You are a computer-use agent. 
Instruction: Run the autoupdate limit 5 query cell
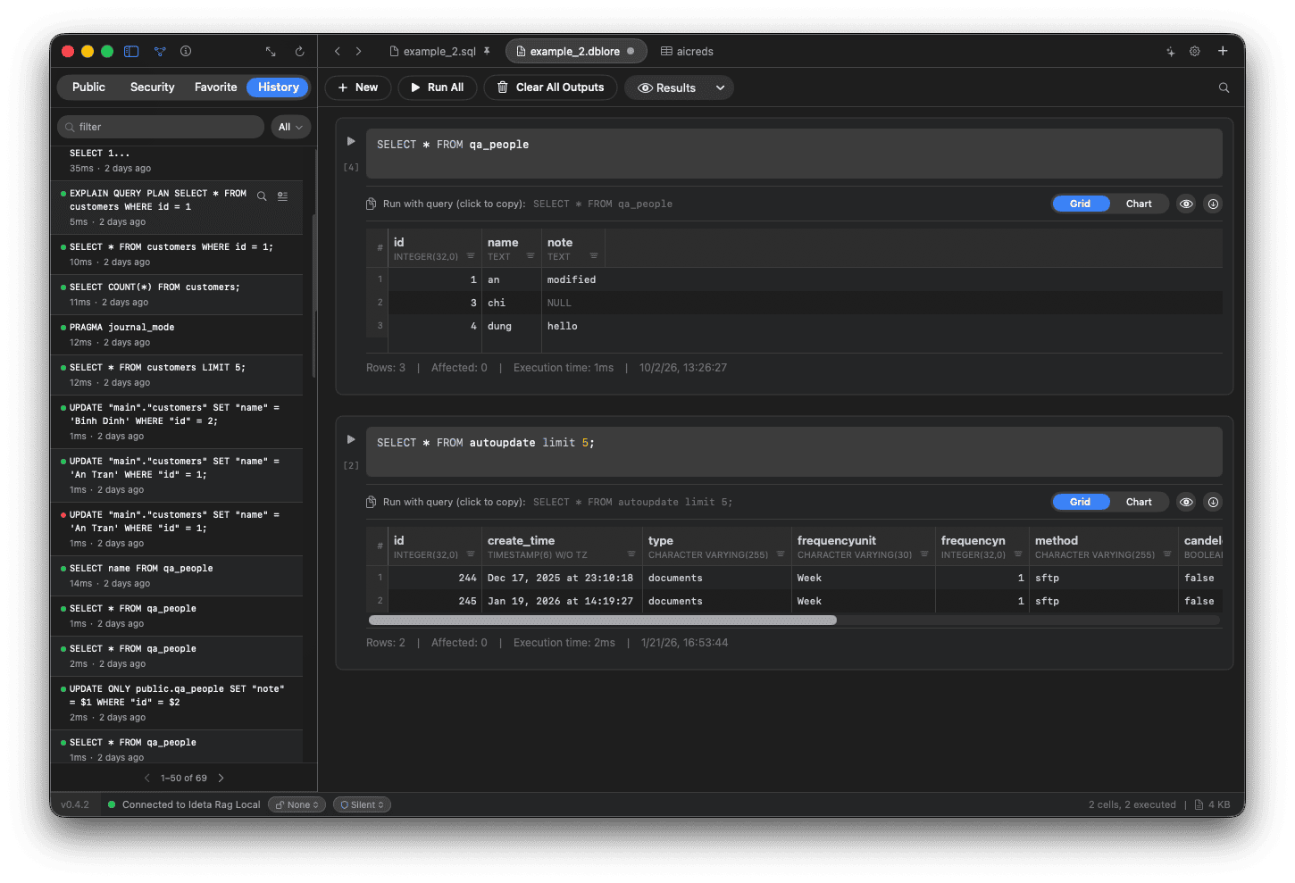click(x=351, y=439)
